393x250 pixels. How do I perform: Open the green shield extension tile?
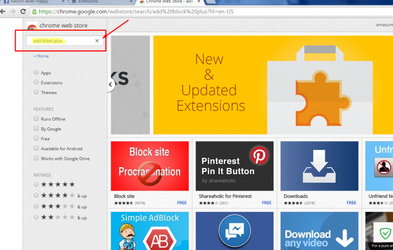tap(379, 231)
